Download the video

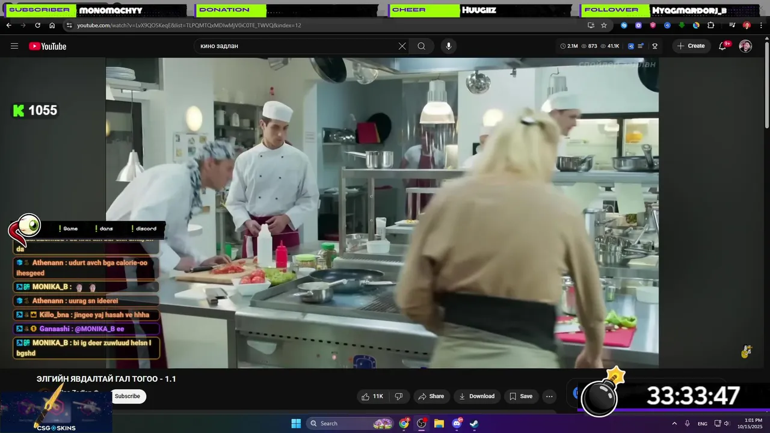click(x=476, y=396)
